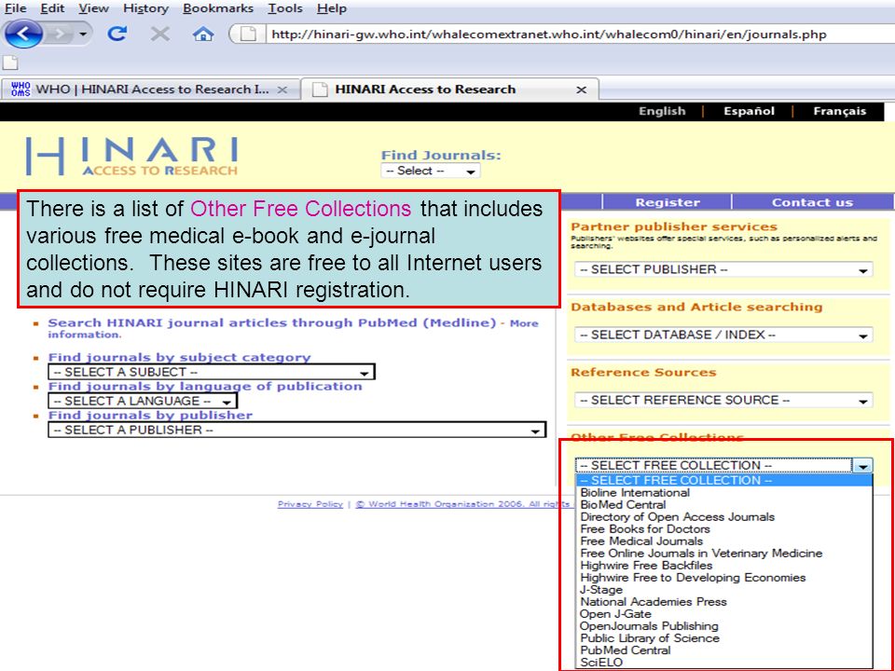895x671 pixels.
Task: Open the Find Journals Select dropdown
Action: pos(431,171)
